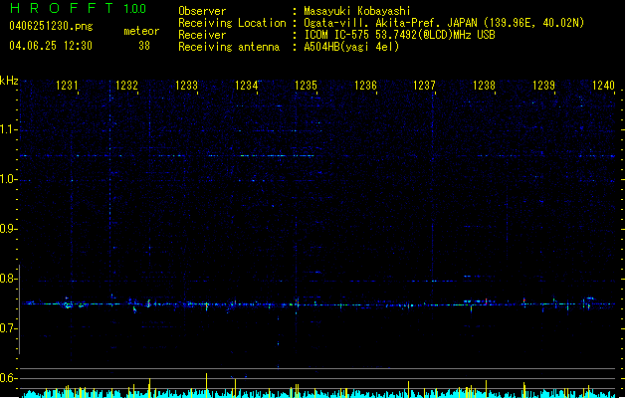
Task: Click the Receiving antenna label
Action: tap(229, 47)
